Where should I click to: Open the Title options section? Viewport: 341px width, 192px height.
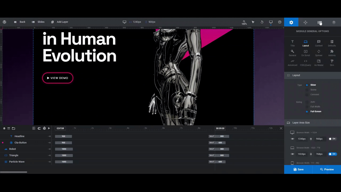pos(293,43)
